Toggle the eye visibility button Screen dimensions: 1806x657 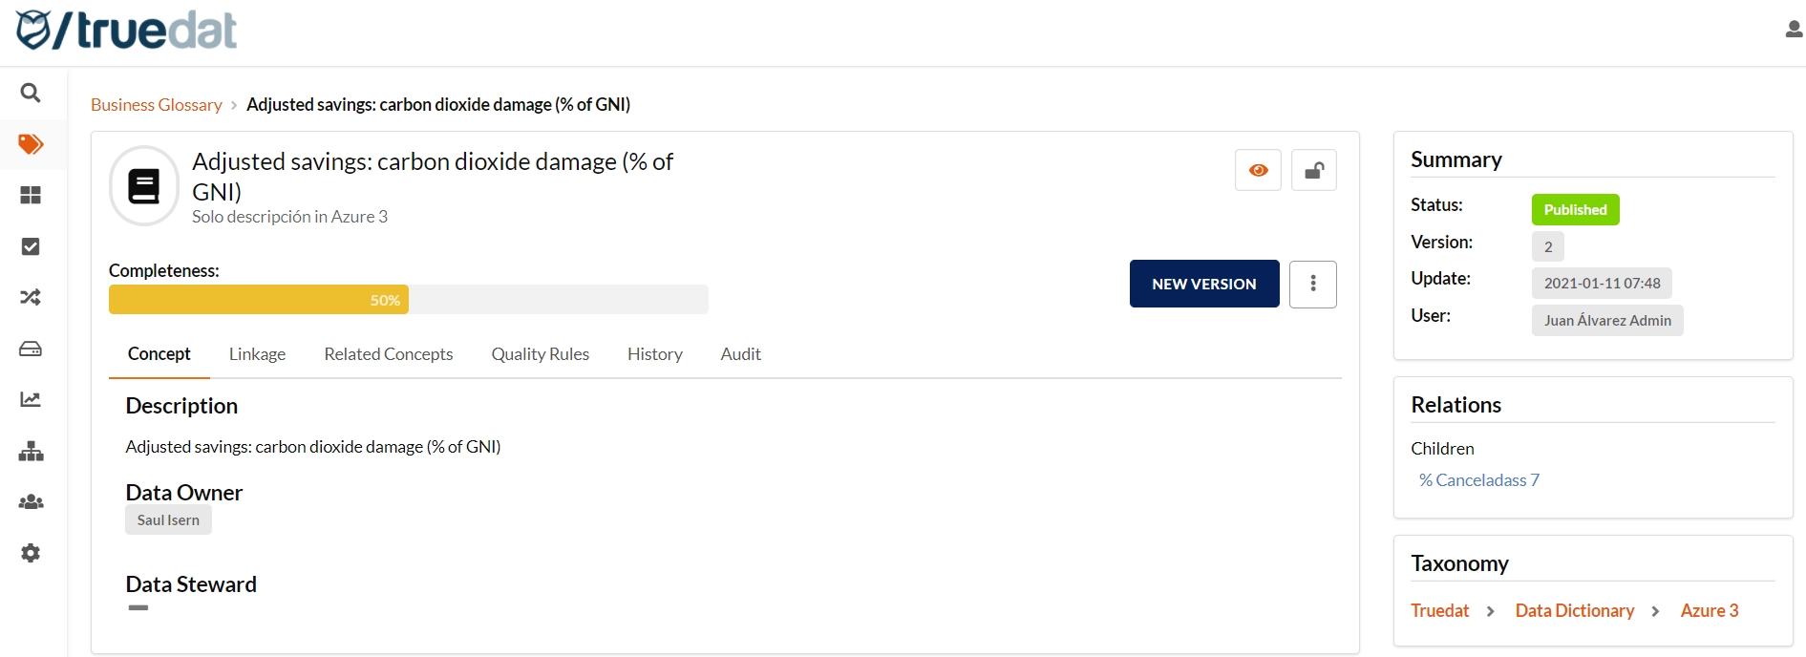tap(1258, 170)
